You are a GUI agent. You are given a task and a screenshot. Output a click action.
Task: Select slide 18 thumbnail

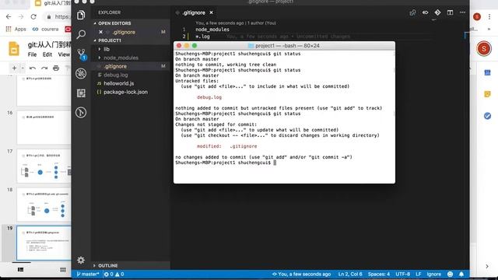tap(44, 204)
